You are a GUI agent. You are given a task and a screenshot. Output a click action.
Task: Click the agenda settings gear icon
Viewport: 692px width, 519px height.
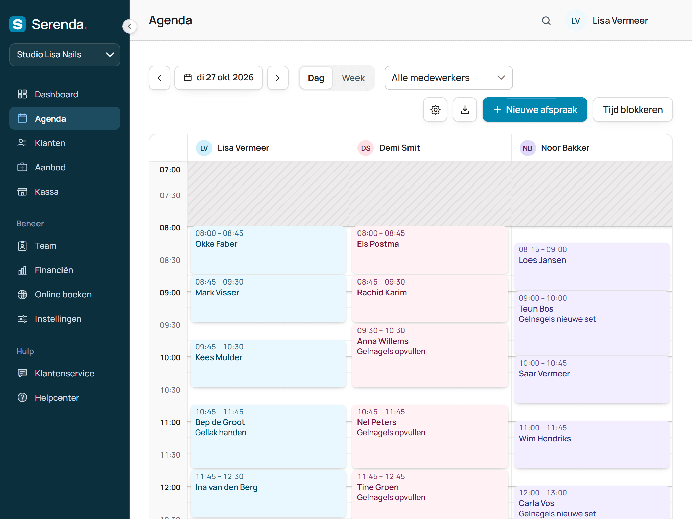435,109
